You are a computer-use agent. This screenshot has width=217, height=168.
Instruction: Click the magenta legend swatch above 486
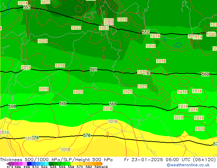pos(21,164)
